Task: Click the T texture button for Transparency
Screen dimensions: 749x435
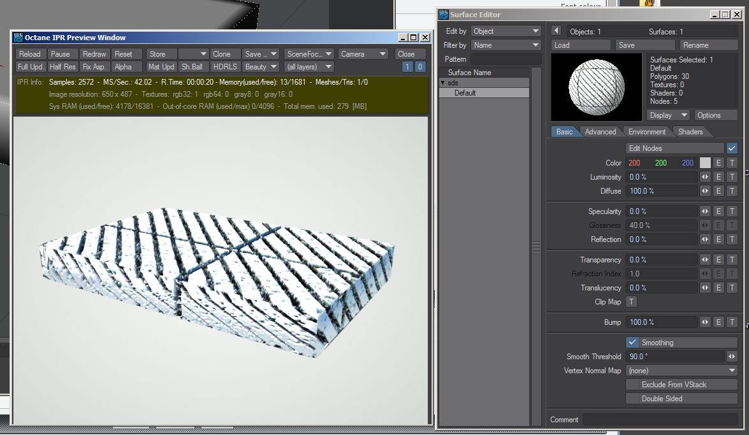Action: coord(732,260)
